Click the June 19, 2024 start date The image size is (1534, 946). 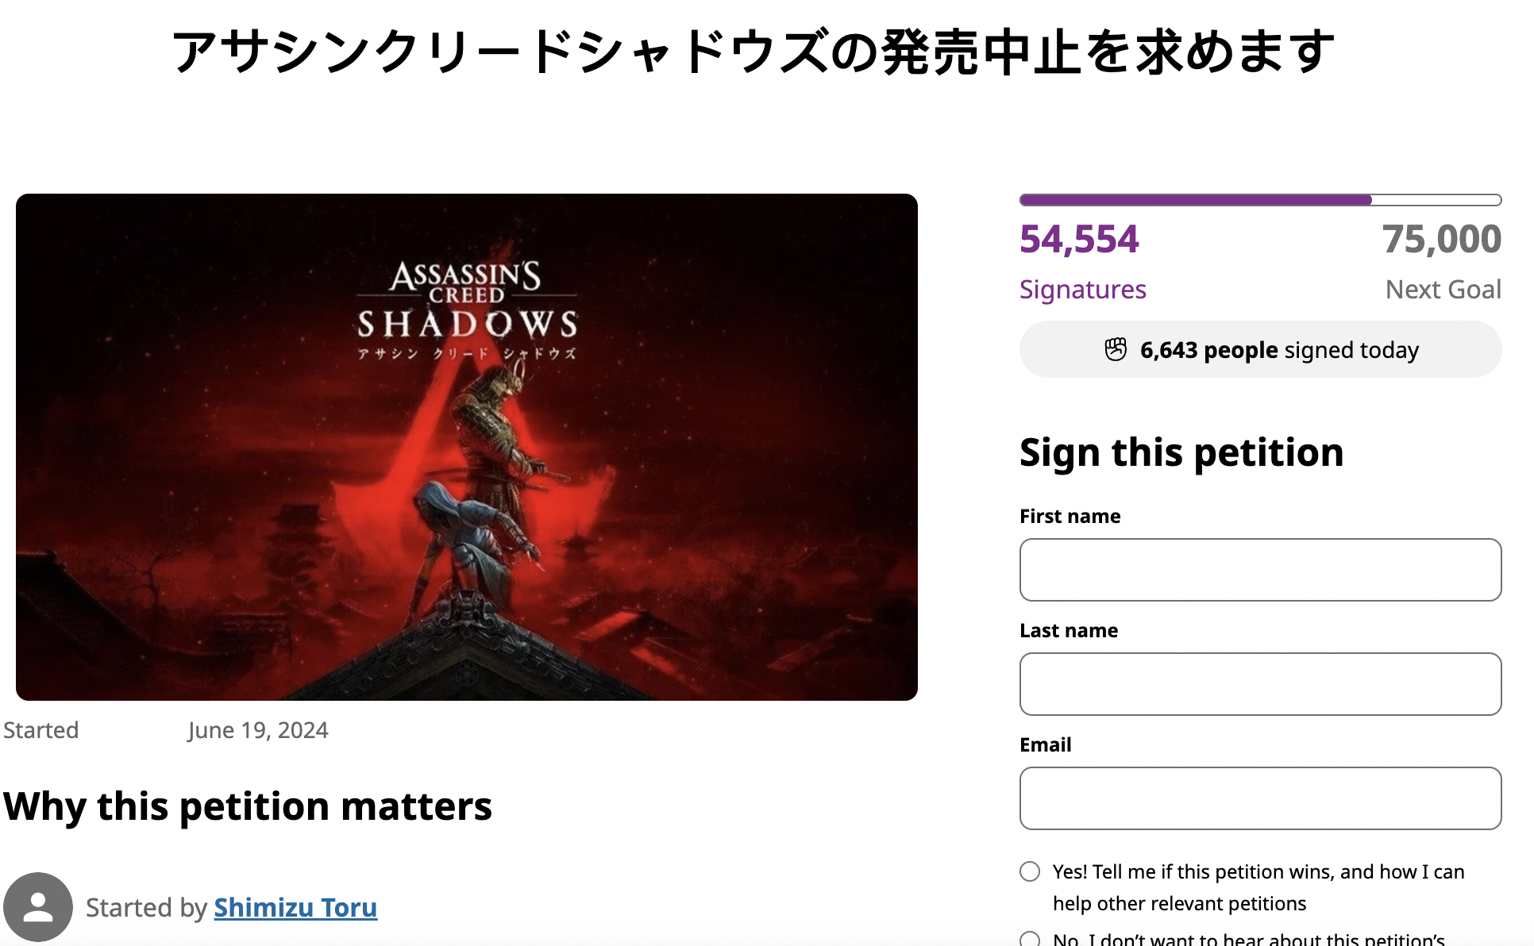click(x=258, y=730)
